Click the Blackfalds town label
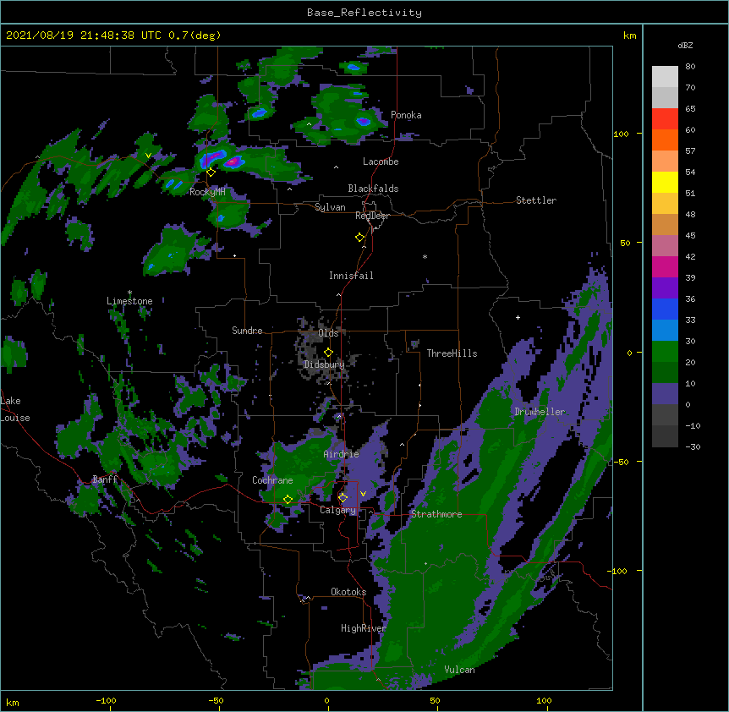This screenshot has width=729, height=712. [373, 189]
